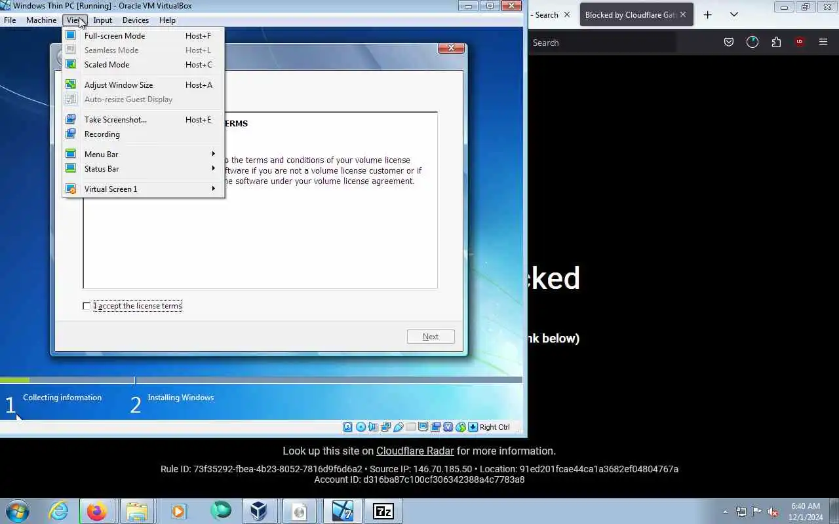Expand the Virtual Screen 1 submenu arrow
The image size is (839, 524).
click(213, 189)
